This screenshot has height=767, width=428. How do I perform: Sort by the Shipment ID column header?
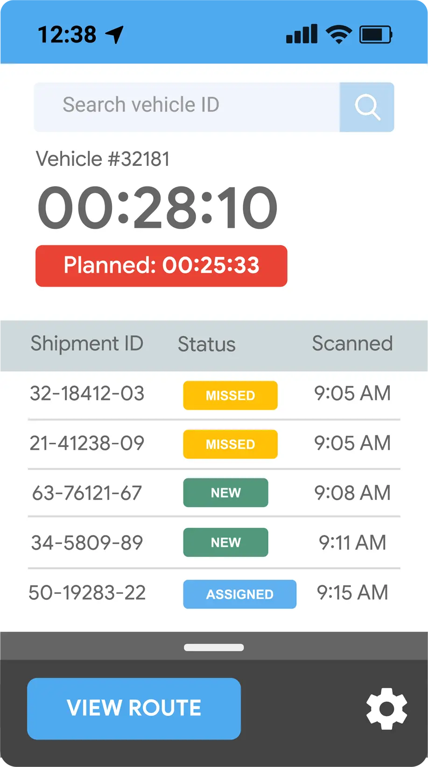coord(87,344)
